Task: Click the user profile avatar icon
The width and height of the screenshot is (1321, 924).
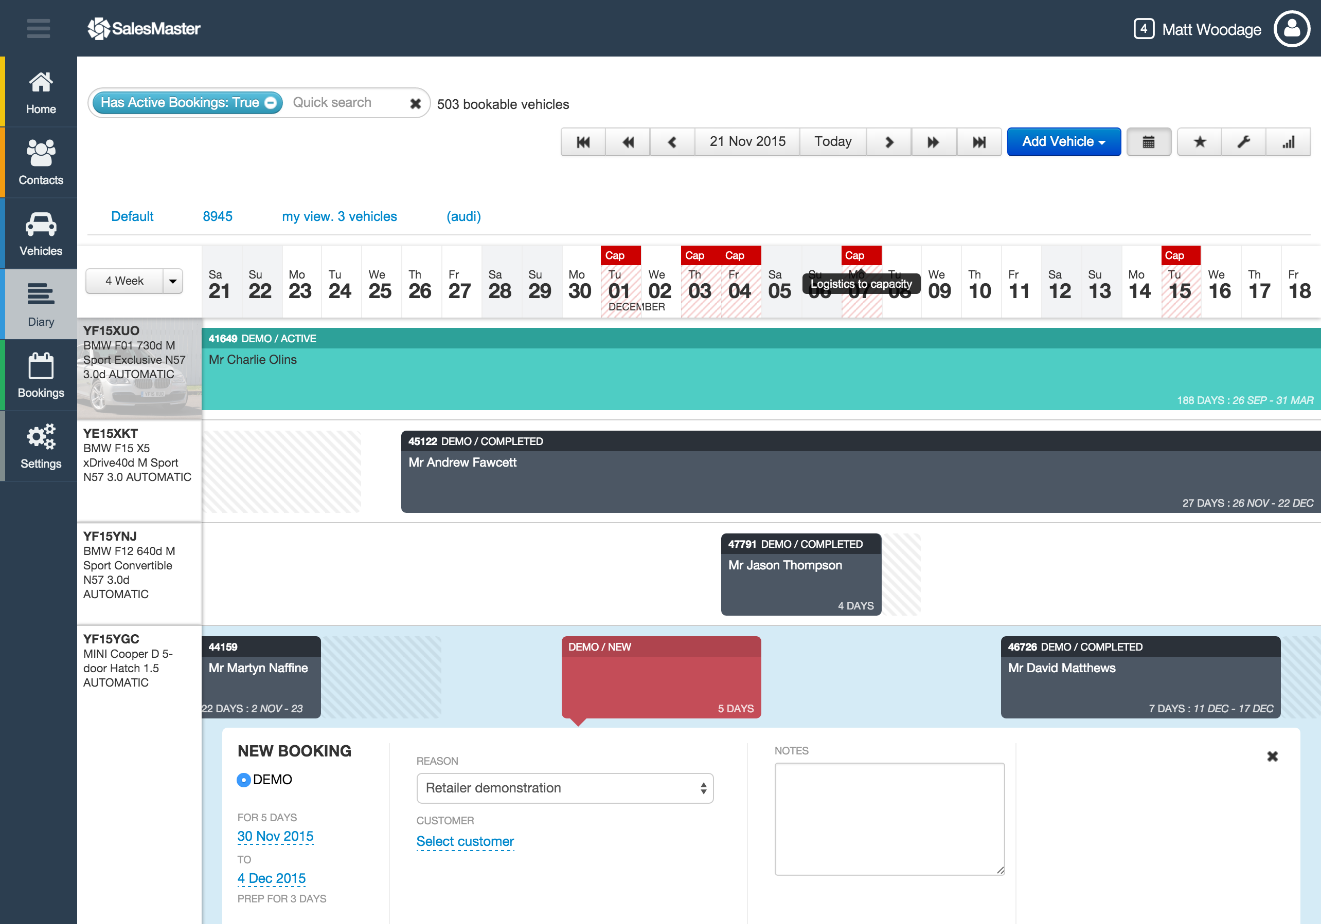Action: point(1292,29)
